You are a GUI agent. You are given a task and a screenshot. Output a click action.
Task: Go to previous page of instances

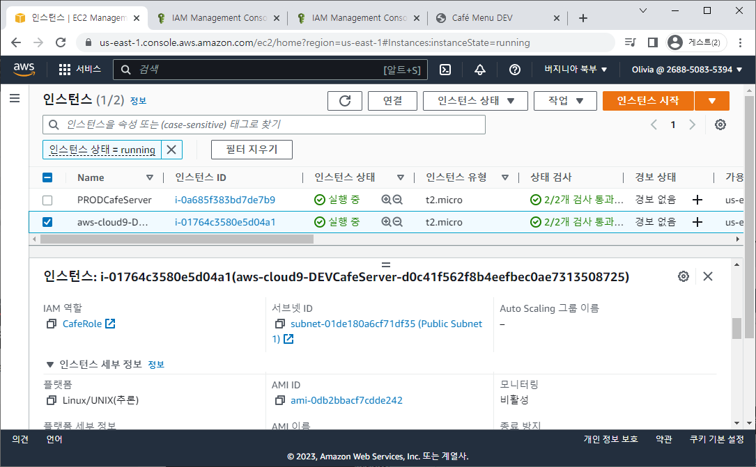tap(654, 125)
